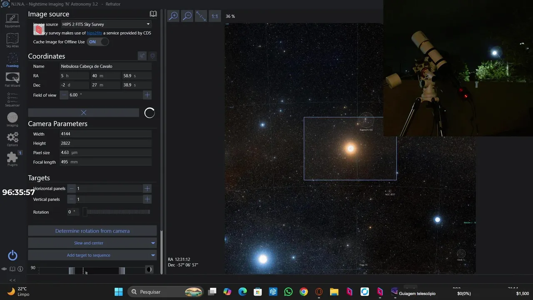Cancel the image loading with the X
533x300 pixels.
[x=83, y=112]
